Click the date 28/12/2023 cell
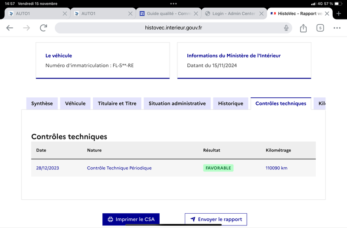The image size is (347, 228). point(48,168)
